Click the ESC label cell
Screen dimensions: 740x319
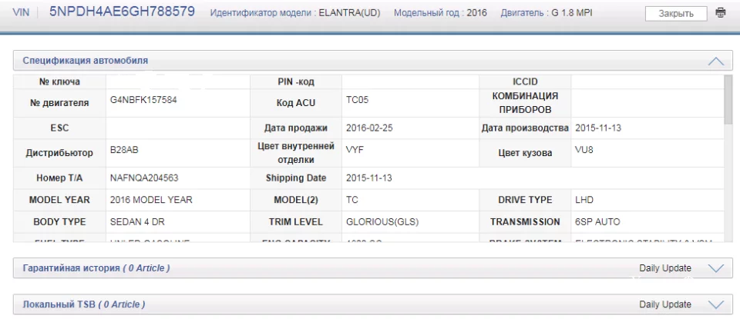[59, 128]
